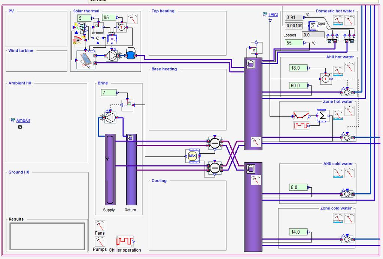Edit the AHU hot water 60.0 field
The height and width of the screenshot is (259, 383).
click(x=298, y=86)
